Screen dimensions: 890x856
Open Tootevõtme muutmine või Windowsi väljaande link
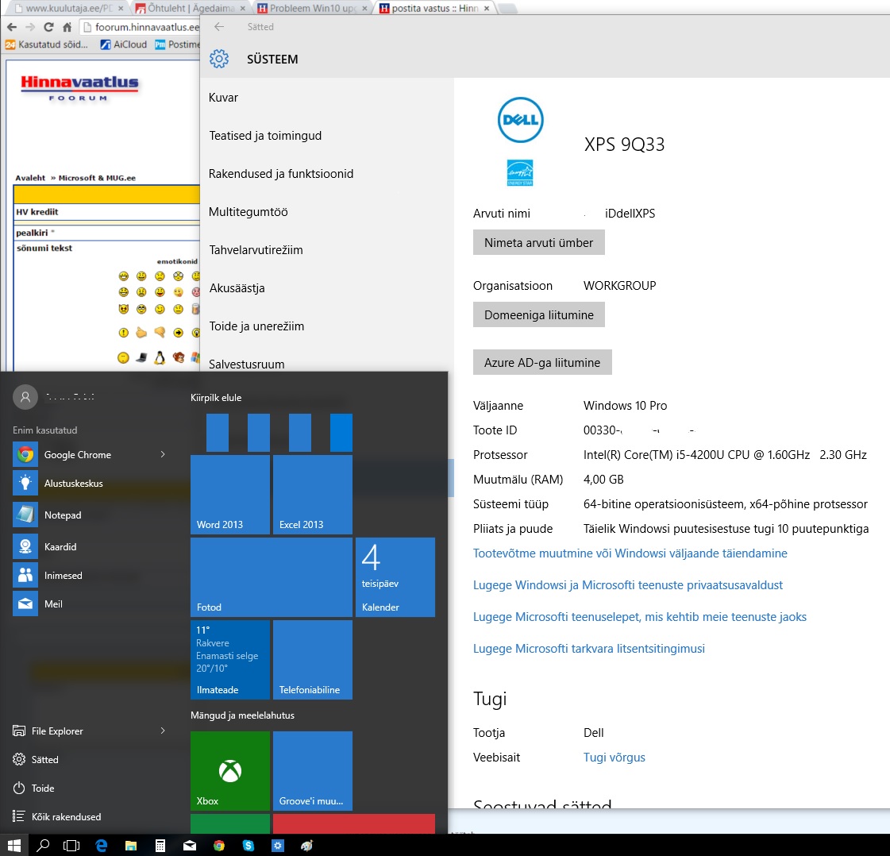[630, 553]
